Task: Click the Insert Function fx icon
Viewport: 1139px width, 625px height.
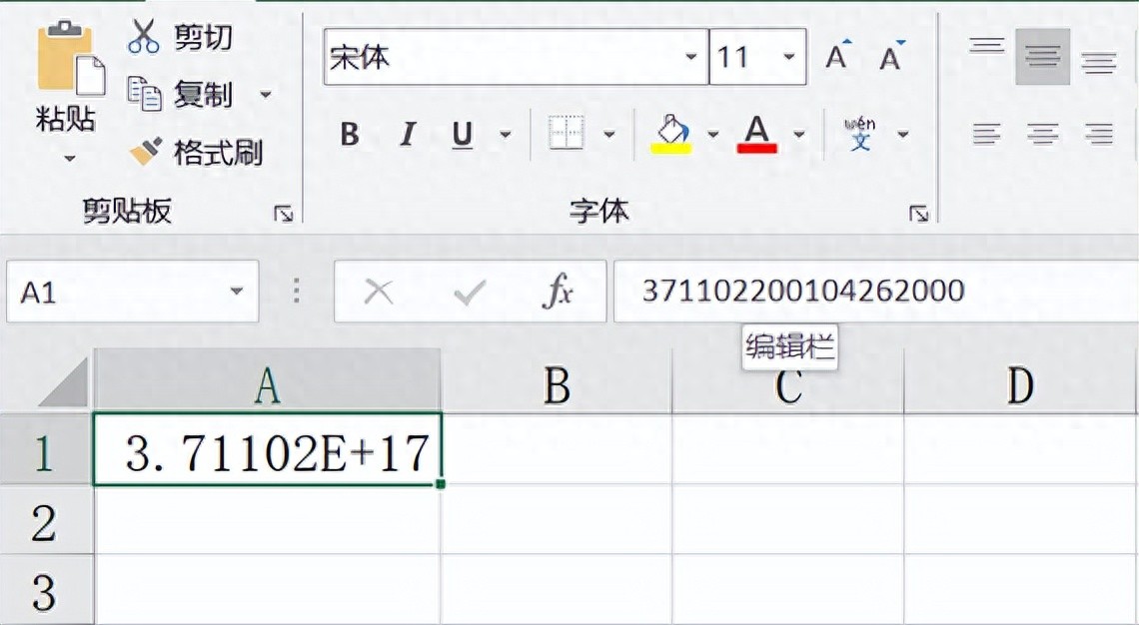Action: [x=558, y=292]
